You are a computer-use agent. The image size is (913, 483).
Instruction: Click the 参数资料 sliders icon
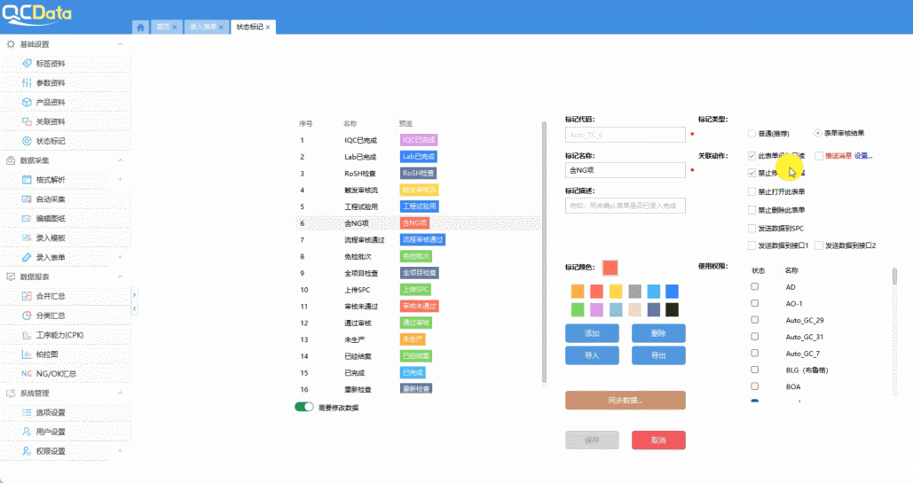pyautogui.click(x=28, y=83)
